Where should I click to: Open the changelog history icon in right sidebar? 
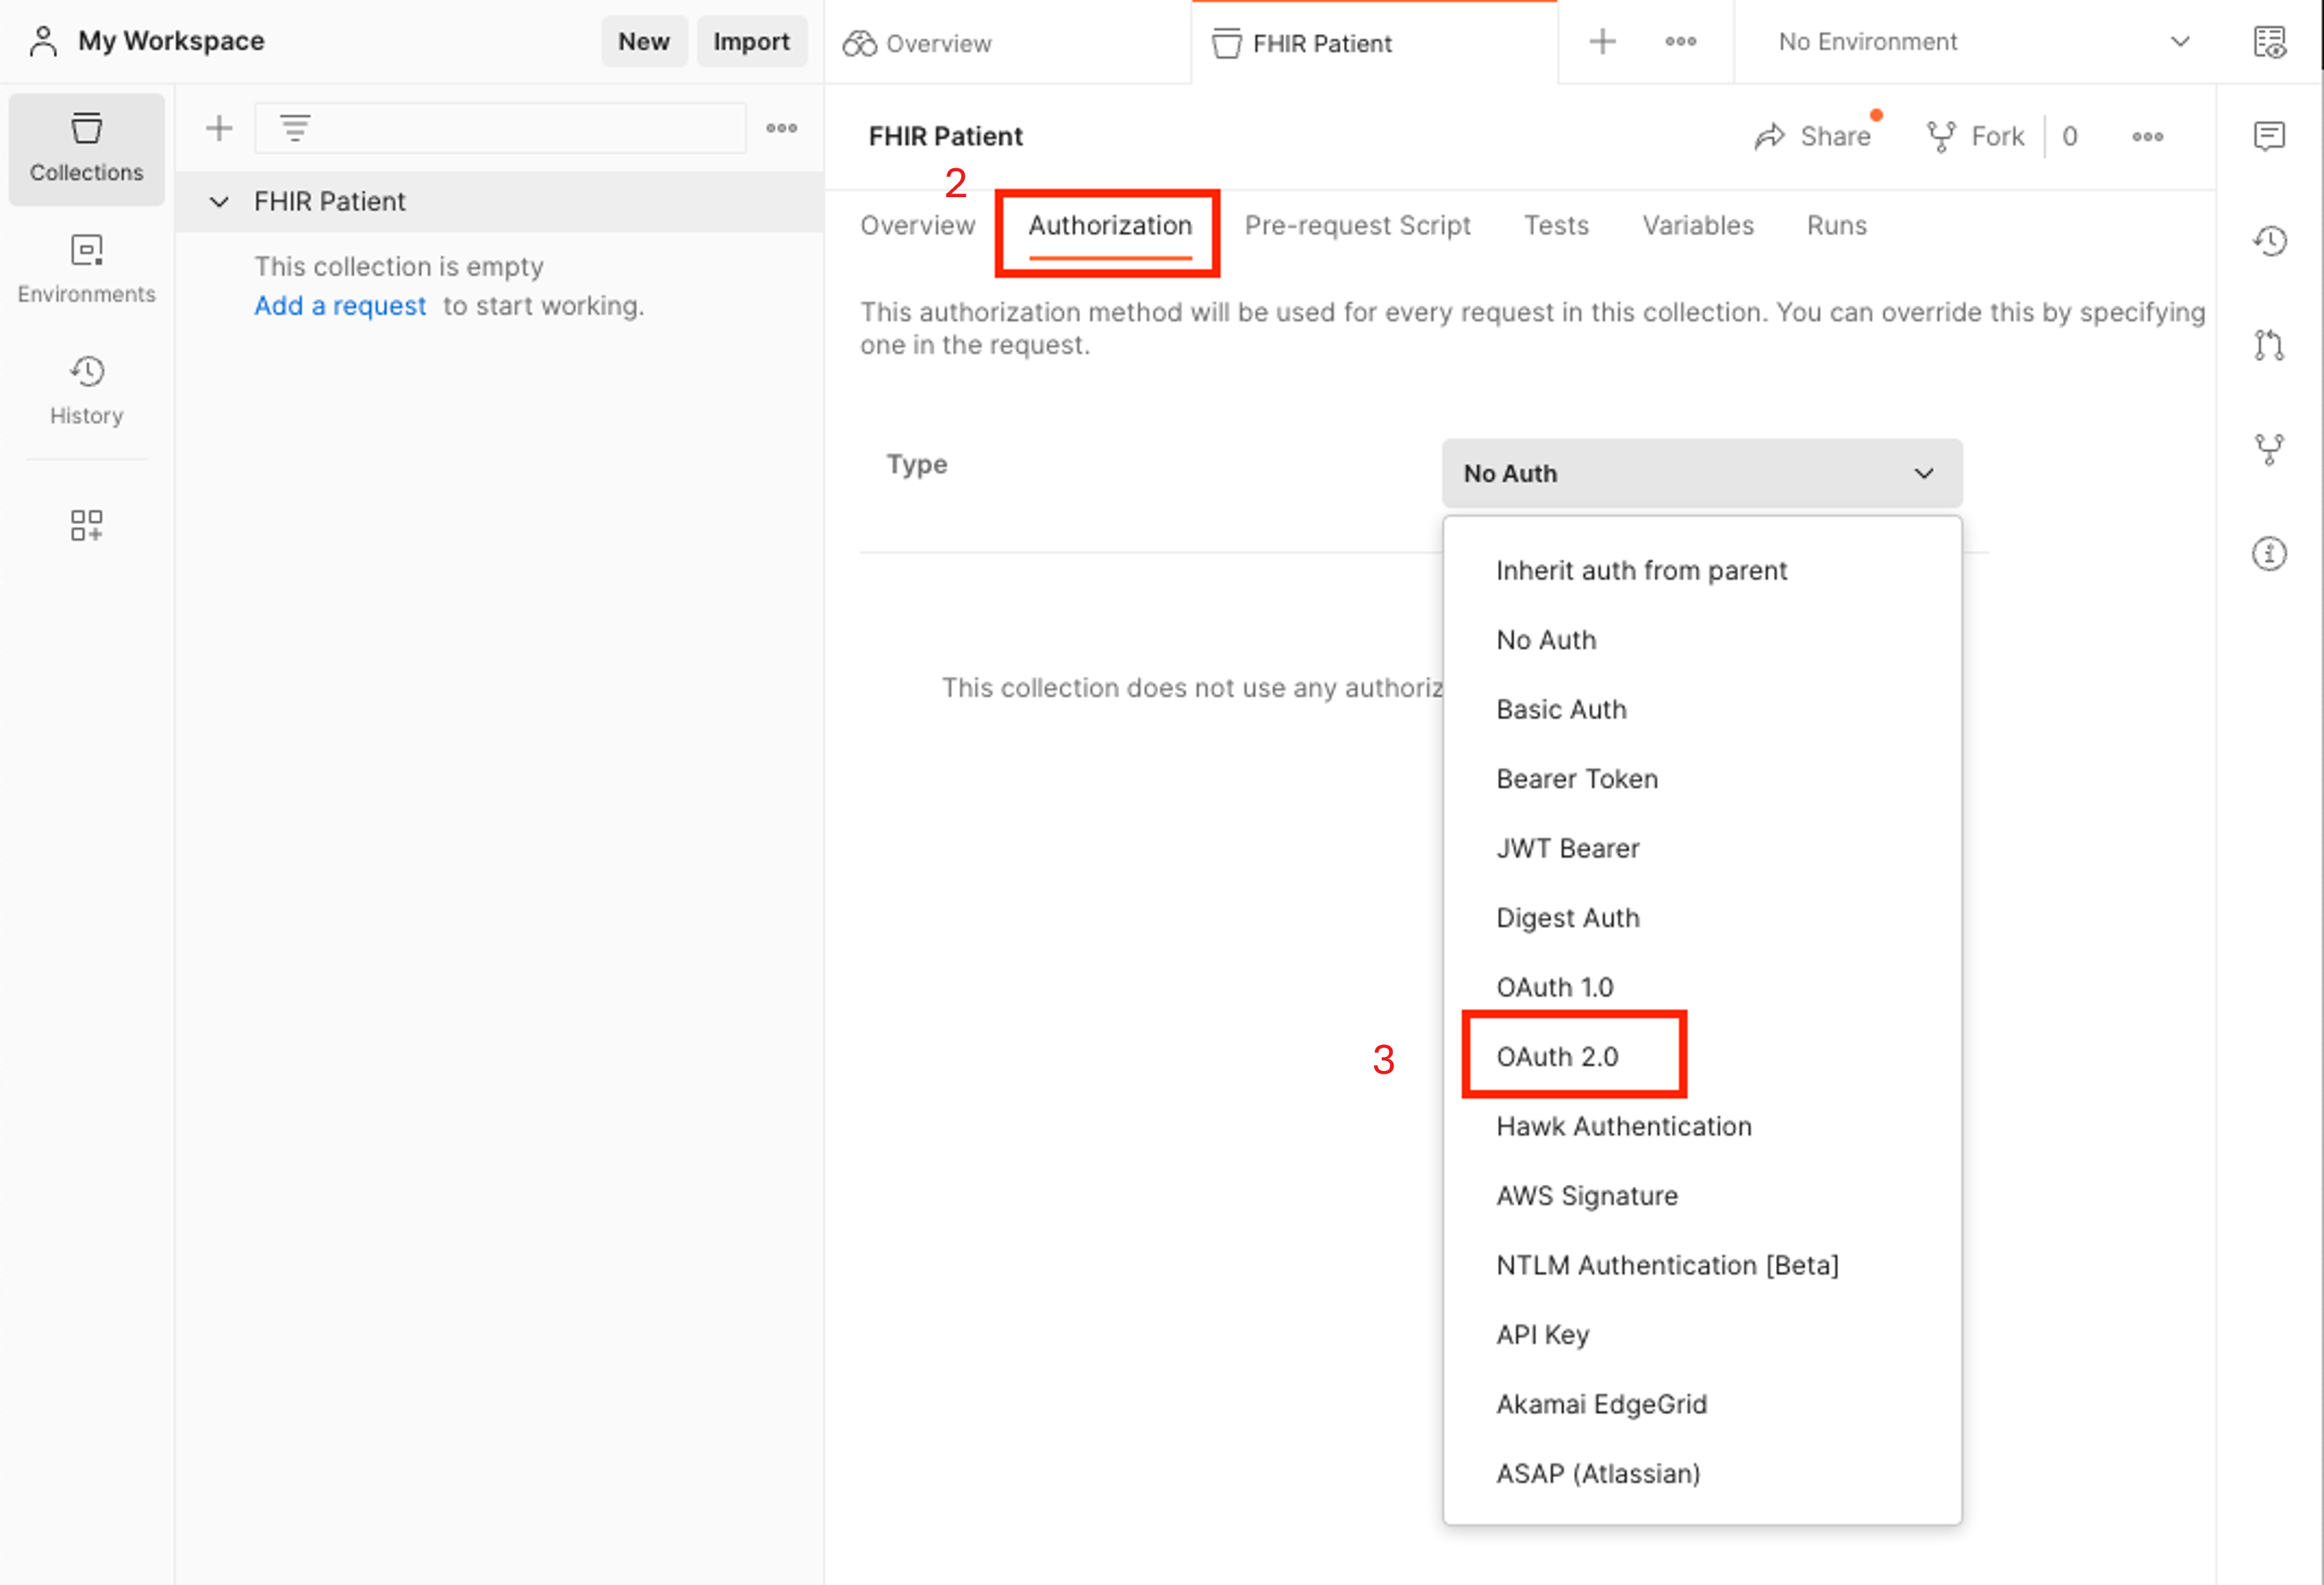2270,241
